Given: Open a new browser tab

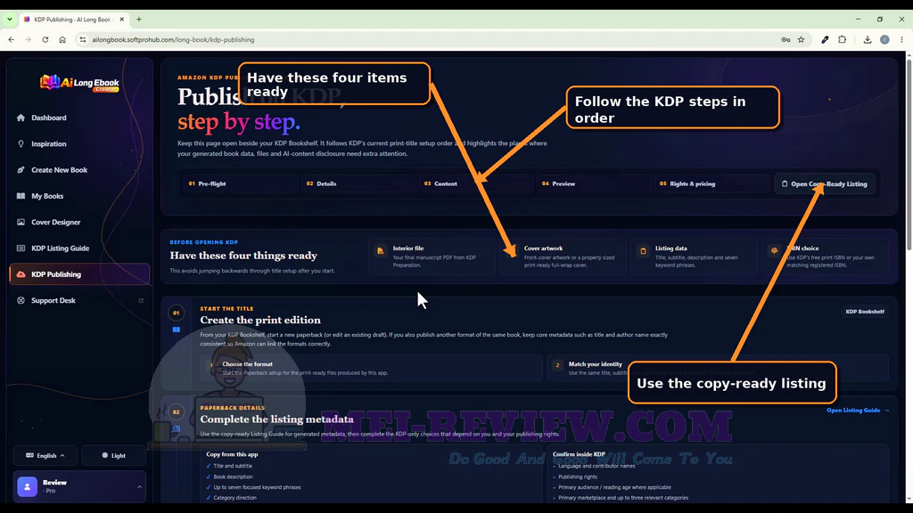Looking at the screenshot, I should point(139,20).
